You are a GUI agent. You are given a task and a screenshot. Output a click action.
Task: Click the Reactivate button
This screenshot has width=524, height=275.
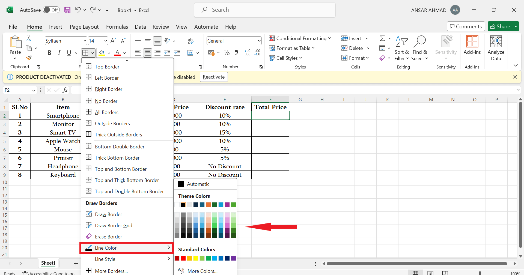[x=214, y=77]
